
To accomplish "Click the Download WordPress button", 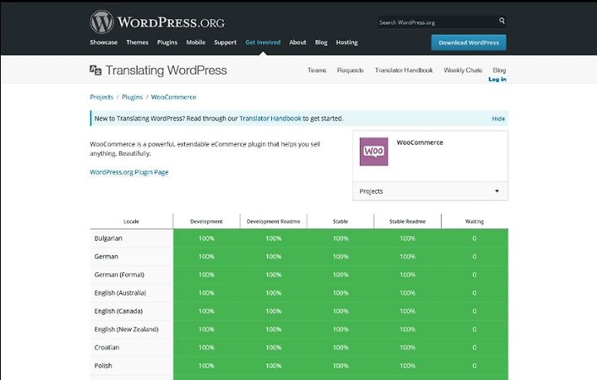I will (468, 42).
